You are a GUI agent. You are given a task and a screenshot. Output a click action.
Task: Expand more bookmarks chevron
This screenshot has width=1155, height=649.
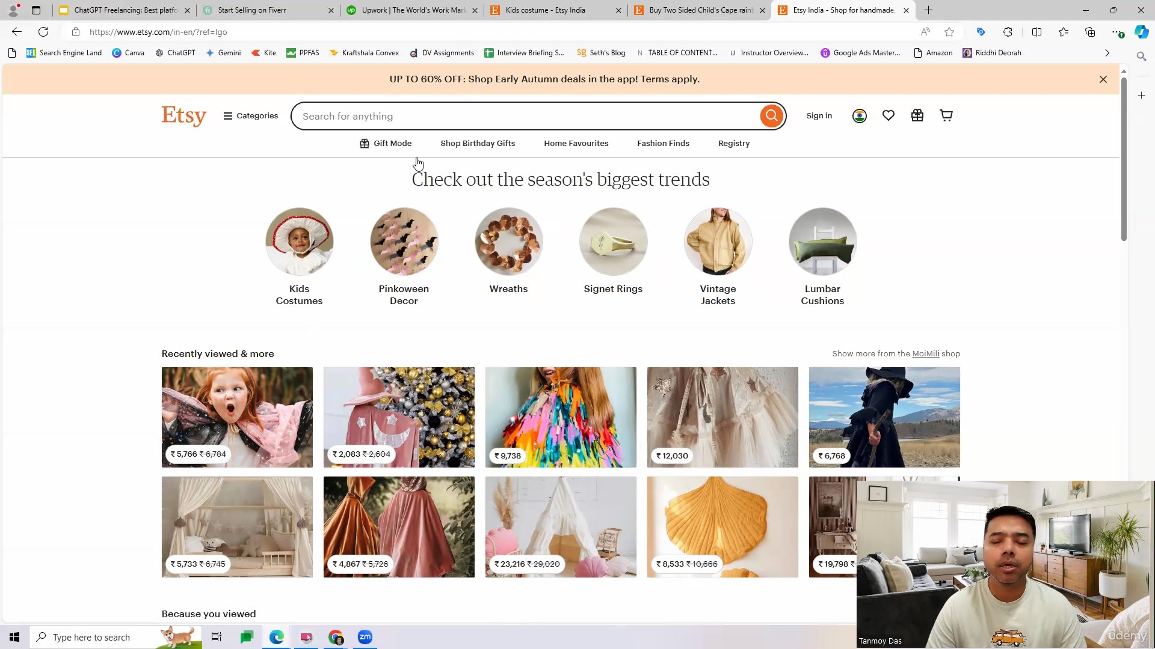point(1107,53)
